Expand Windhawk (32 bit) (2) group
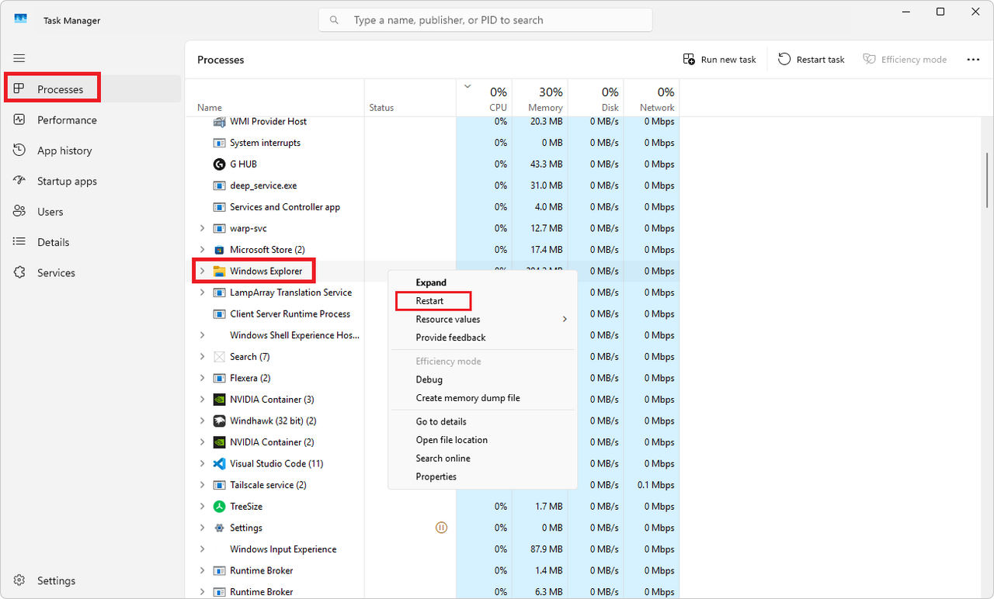 (x=202, y=421)
